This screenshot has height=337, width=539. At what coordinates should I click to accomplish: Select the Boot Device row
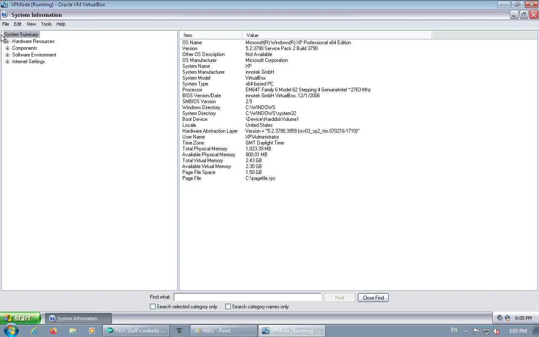(x=306, y=119)
